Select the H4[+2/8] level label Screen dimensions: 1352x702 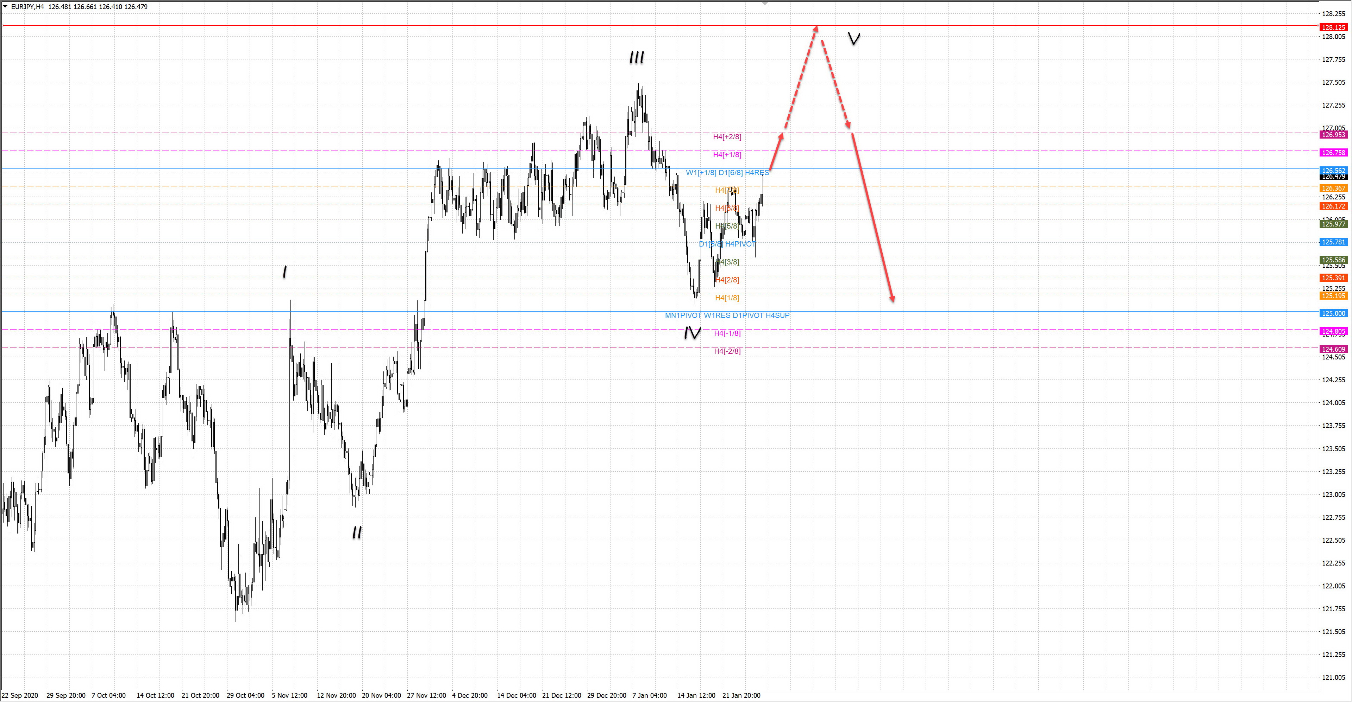pyautogui.click(x=727, y=137)
